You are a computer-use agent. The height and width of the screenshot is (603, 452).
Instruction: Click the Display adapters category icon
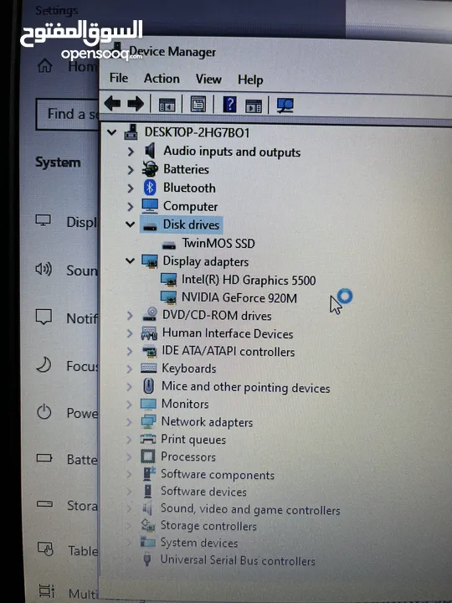point(150,261)
